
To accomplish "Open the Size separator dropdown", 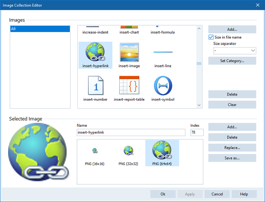I will tap(235, 51).
